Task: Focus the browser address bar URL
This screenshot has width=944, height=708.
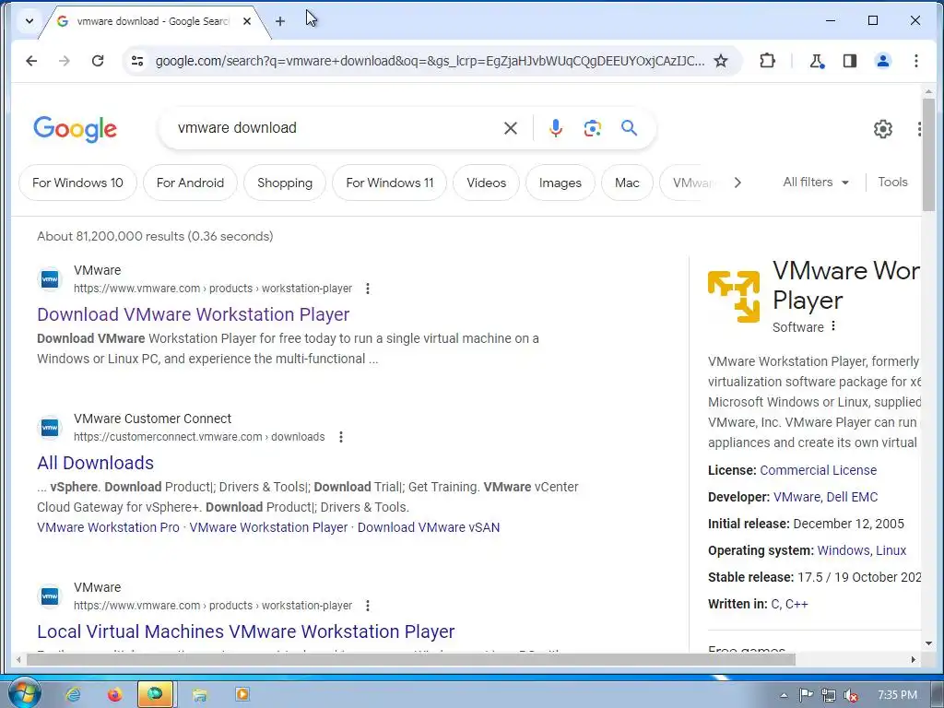Action: (430, 61)
